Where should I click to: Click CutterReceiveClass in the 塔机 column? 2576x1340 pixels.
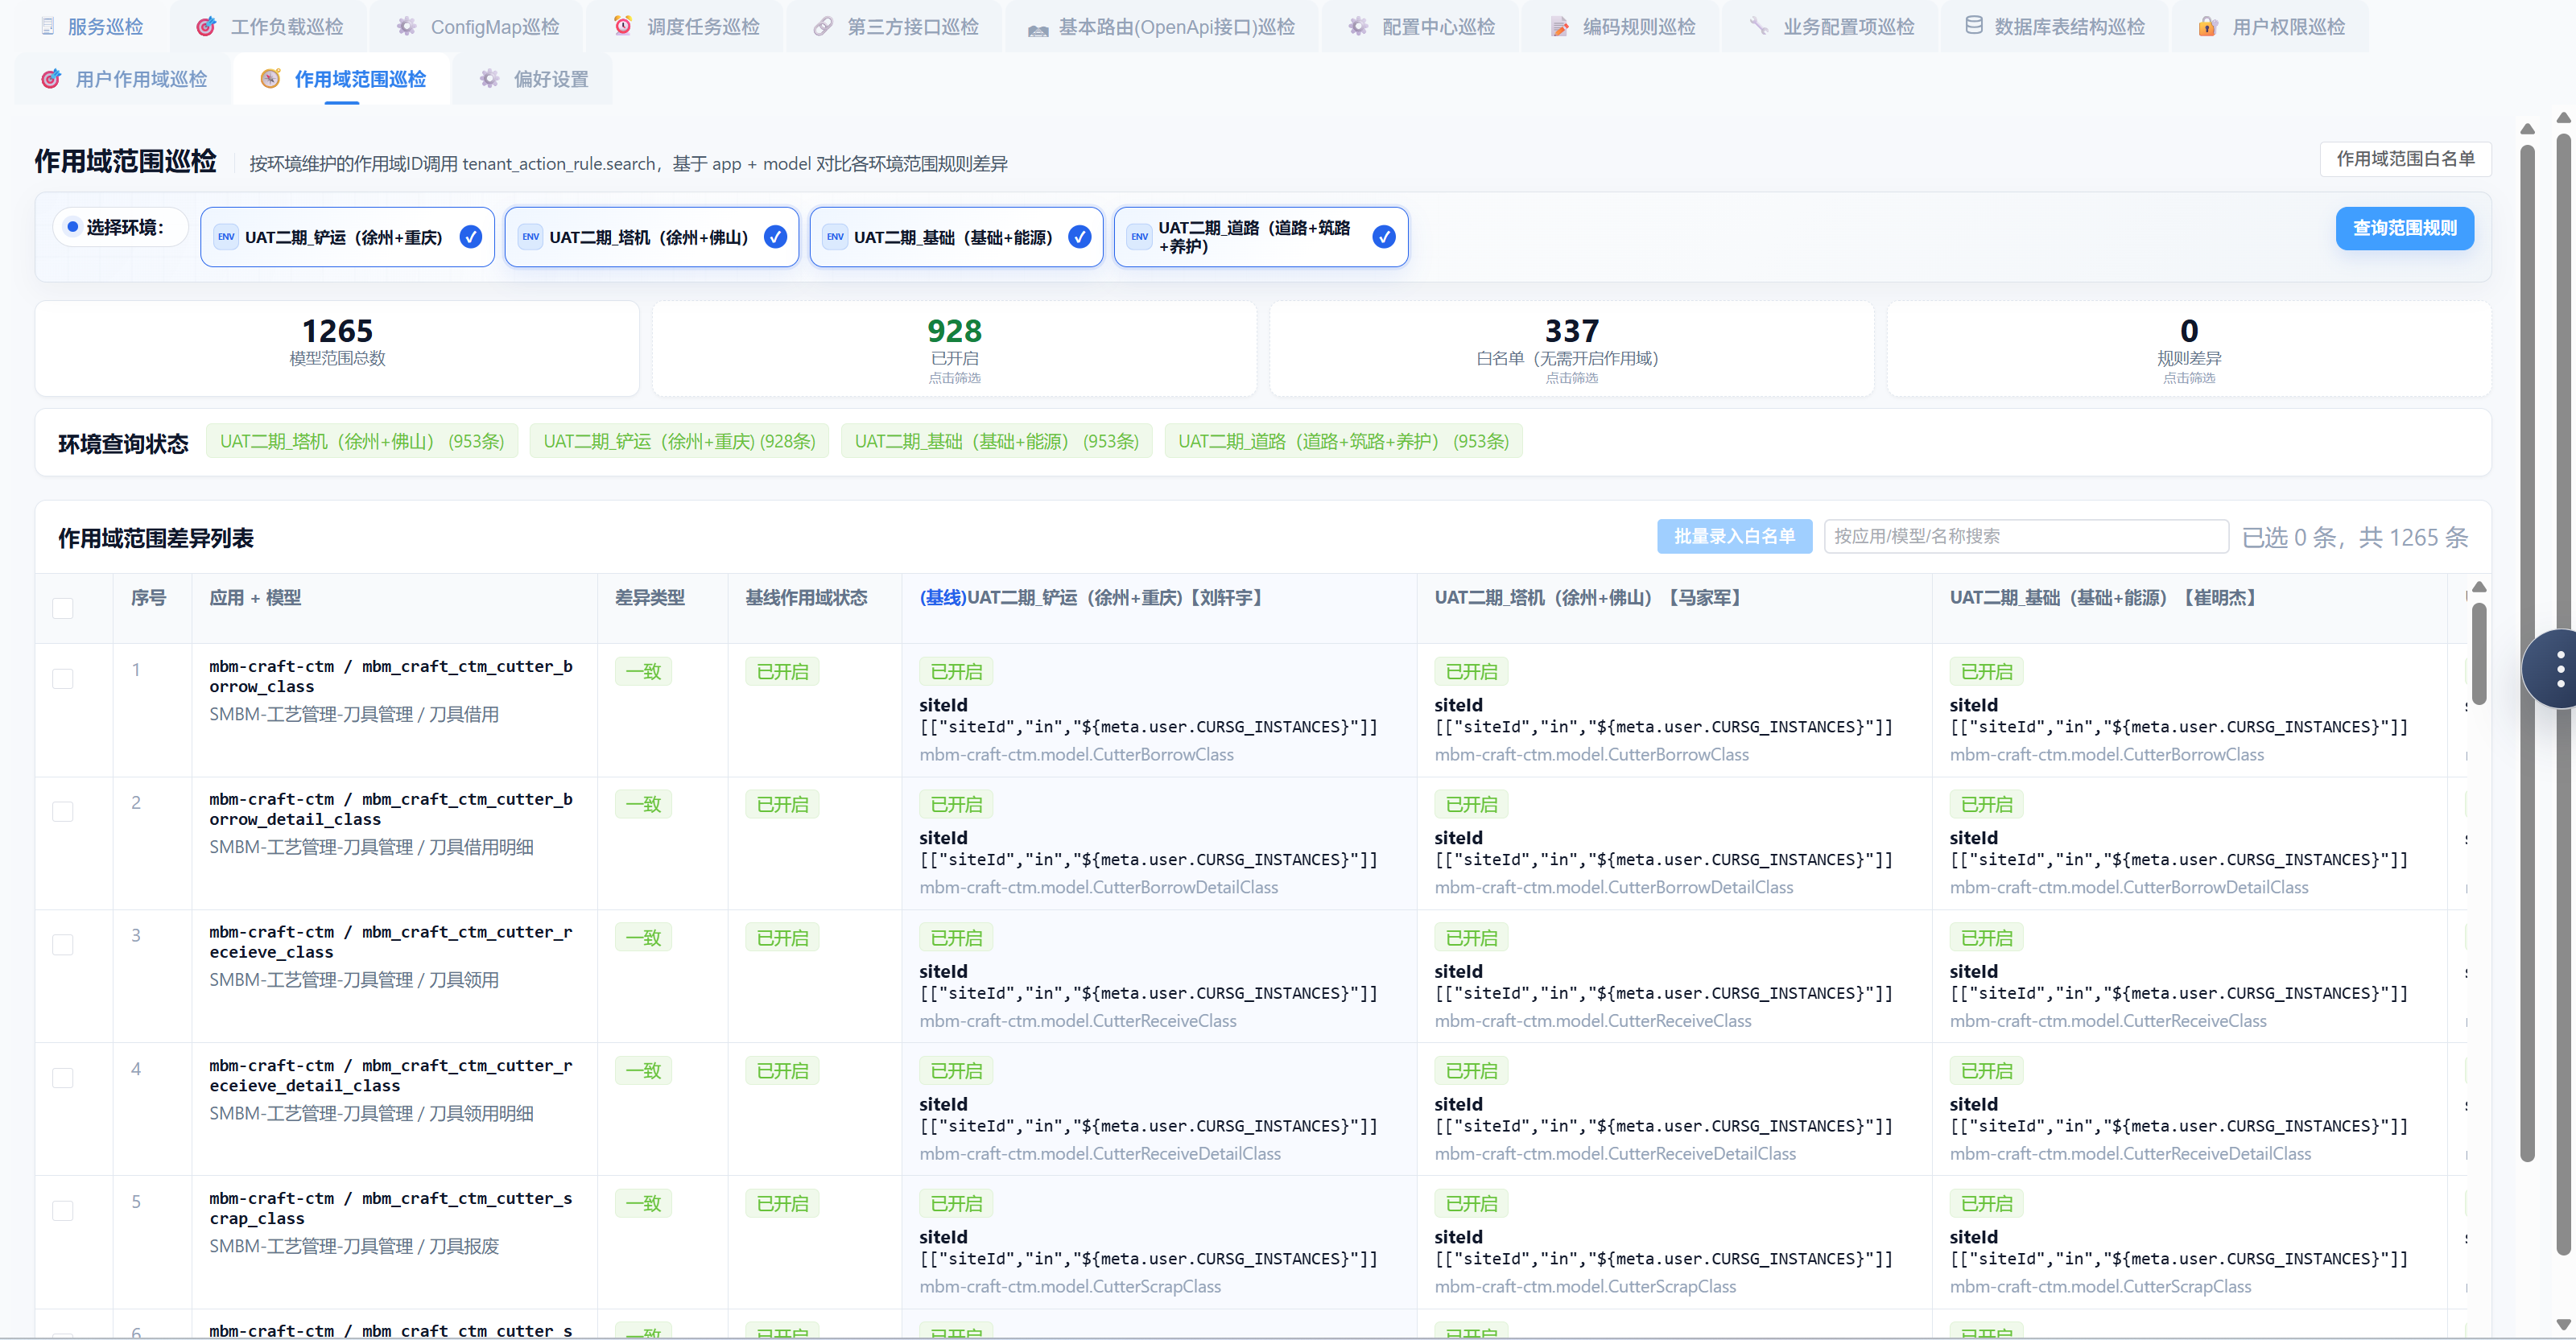(1593, 1021)
